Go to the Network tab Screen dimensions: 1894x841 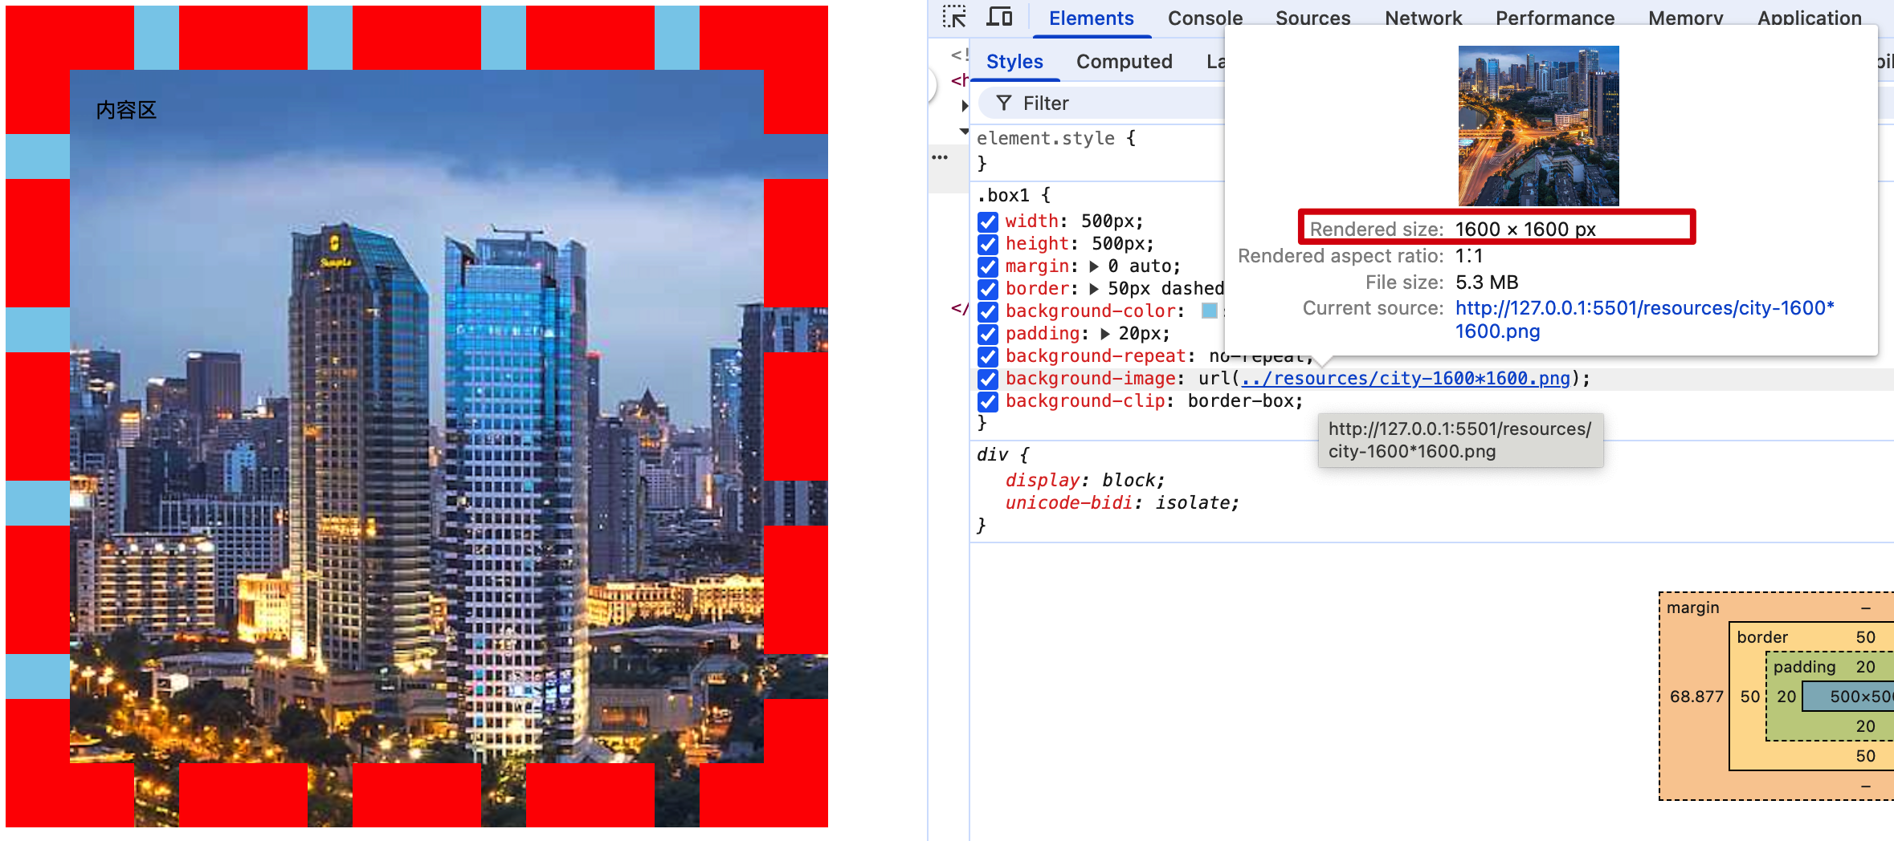click(1423, 18)
